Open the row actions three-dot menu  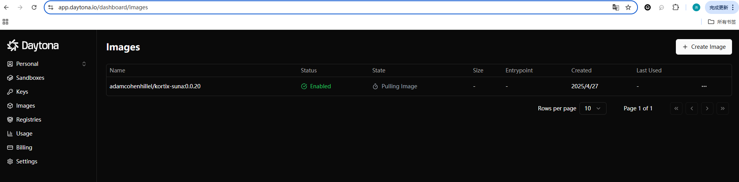(704, 86)
